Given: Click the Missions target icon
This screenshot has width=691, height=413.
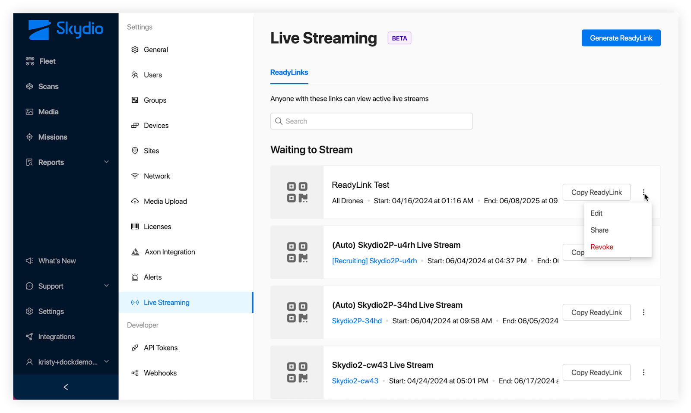Looking at the screenshot, I should [29, 137].
